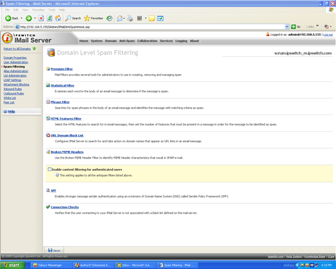Open the URL Domain Black List link
The height and width of the screenshot is (269, 336).
click(67, 136)
